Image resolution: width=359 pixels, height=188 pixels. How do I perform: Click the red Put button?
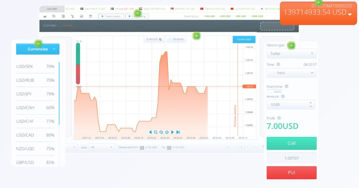(x=291, y=173)
